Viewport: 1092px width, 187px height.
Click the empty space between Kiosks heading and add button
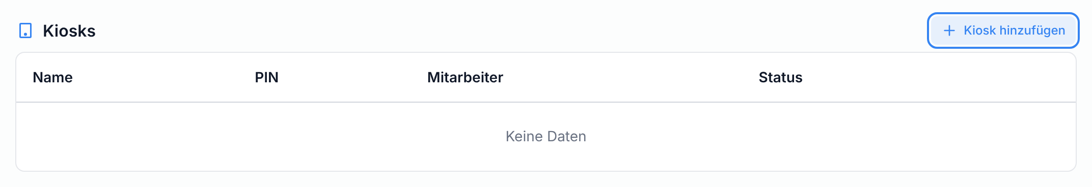pos(509,30)
